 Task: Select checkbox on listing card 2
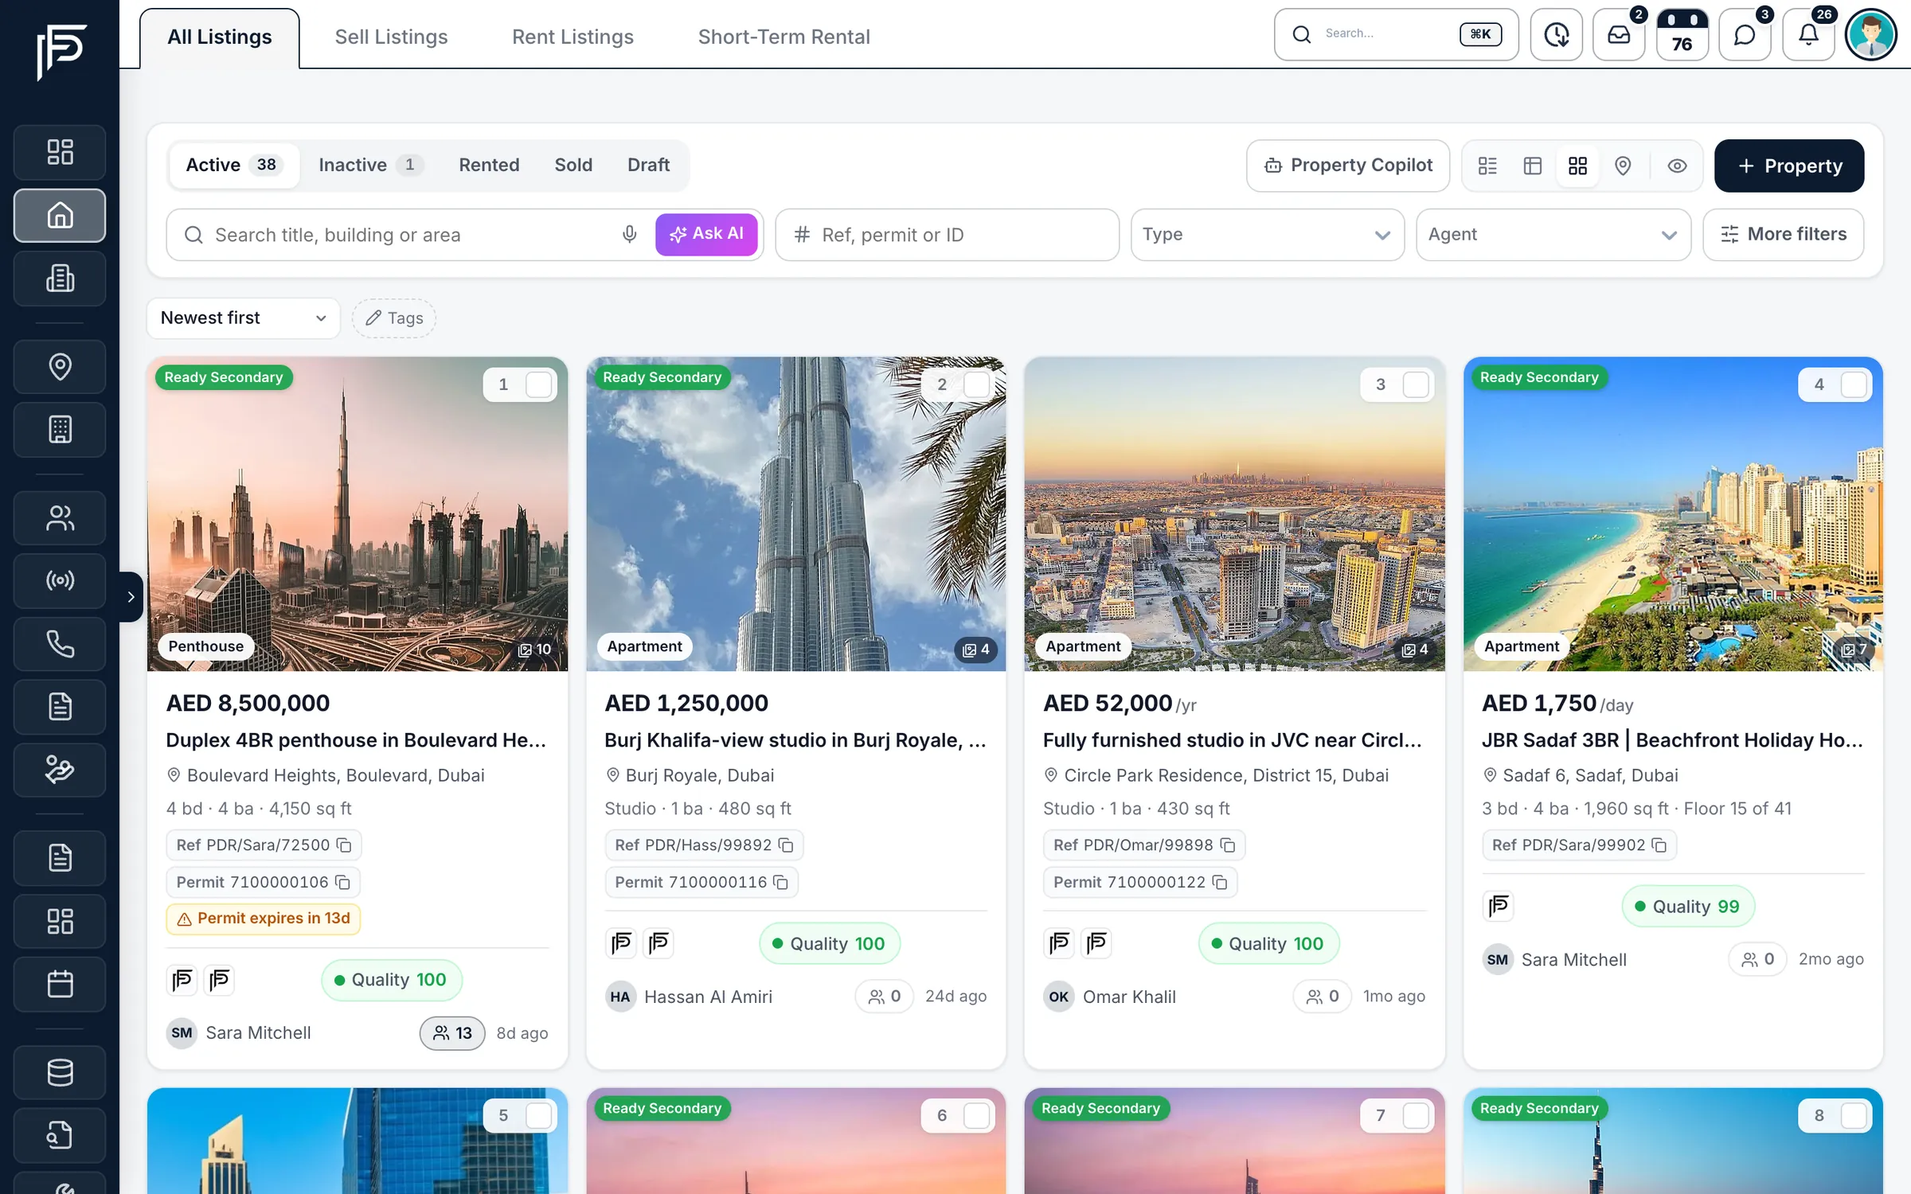click(977, 384)
